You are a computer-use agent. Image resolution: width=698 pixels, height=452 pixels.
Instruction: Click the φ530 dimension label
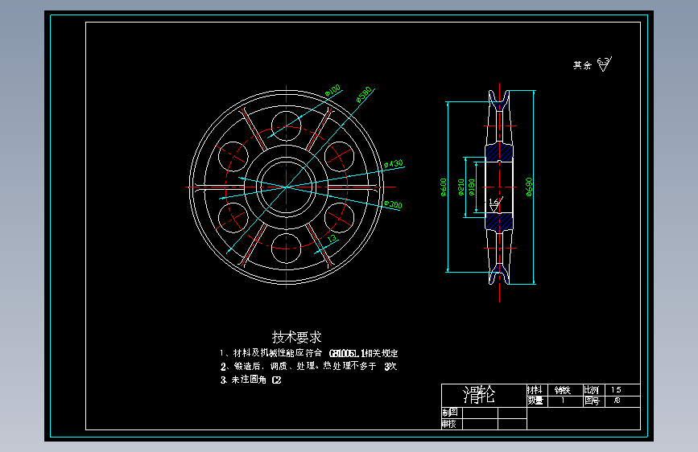(x=364, y=95)
